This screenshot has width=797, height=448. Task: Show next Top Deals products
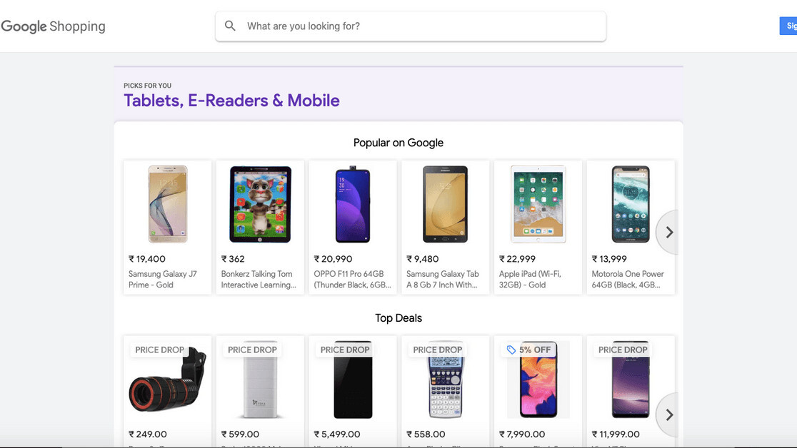668,414
